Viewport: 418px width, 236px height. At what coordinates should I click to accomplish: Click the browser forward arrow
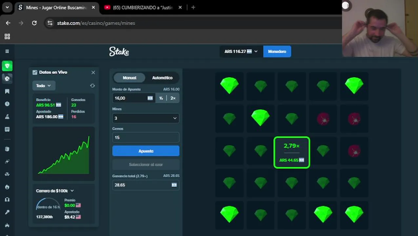click(x=21, y=23)
